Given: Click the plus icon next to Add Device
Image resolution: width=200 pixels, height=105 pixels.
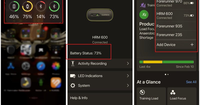Looking at the screenshot, I should pyautogui.click(x=192, y=45).
